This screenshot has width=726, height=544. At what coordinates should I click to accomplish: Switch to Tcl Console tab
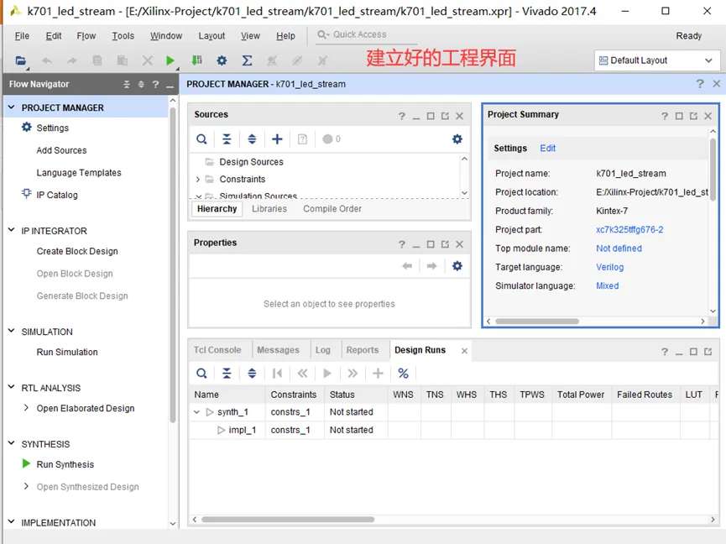tap(217, 350)
